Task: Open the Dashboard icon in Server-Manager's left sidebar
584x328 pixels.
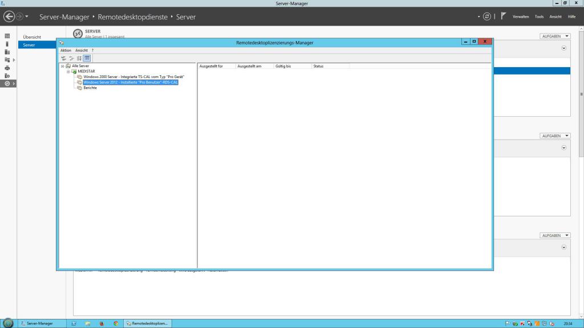Action: point(7,36)
